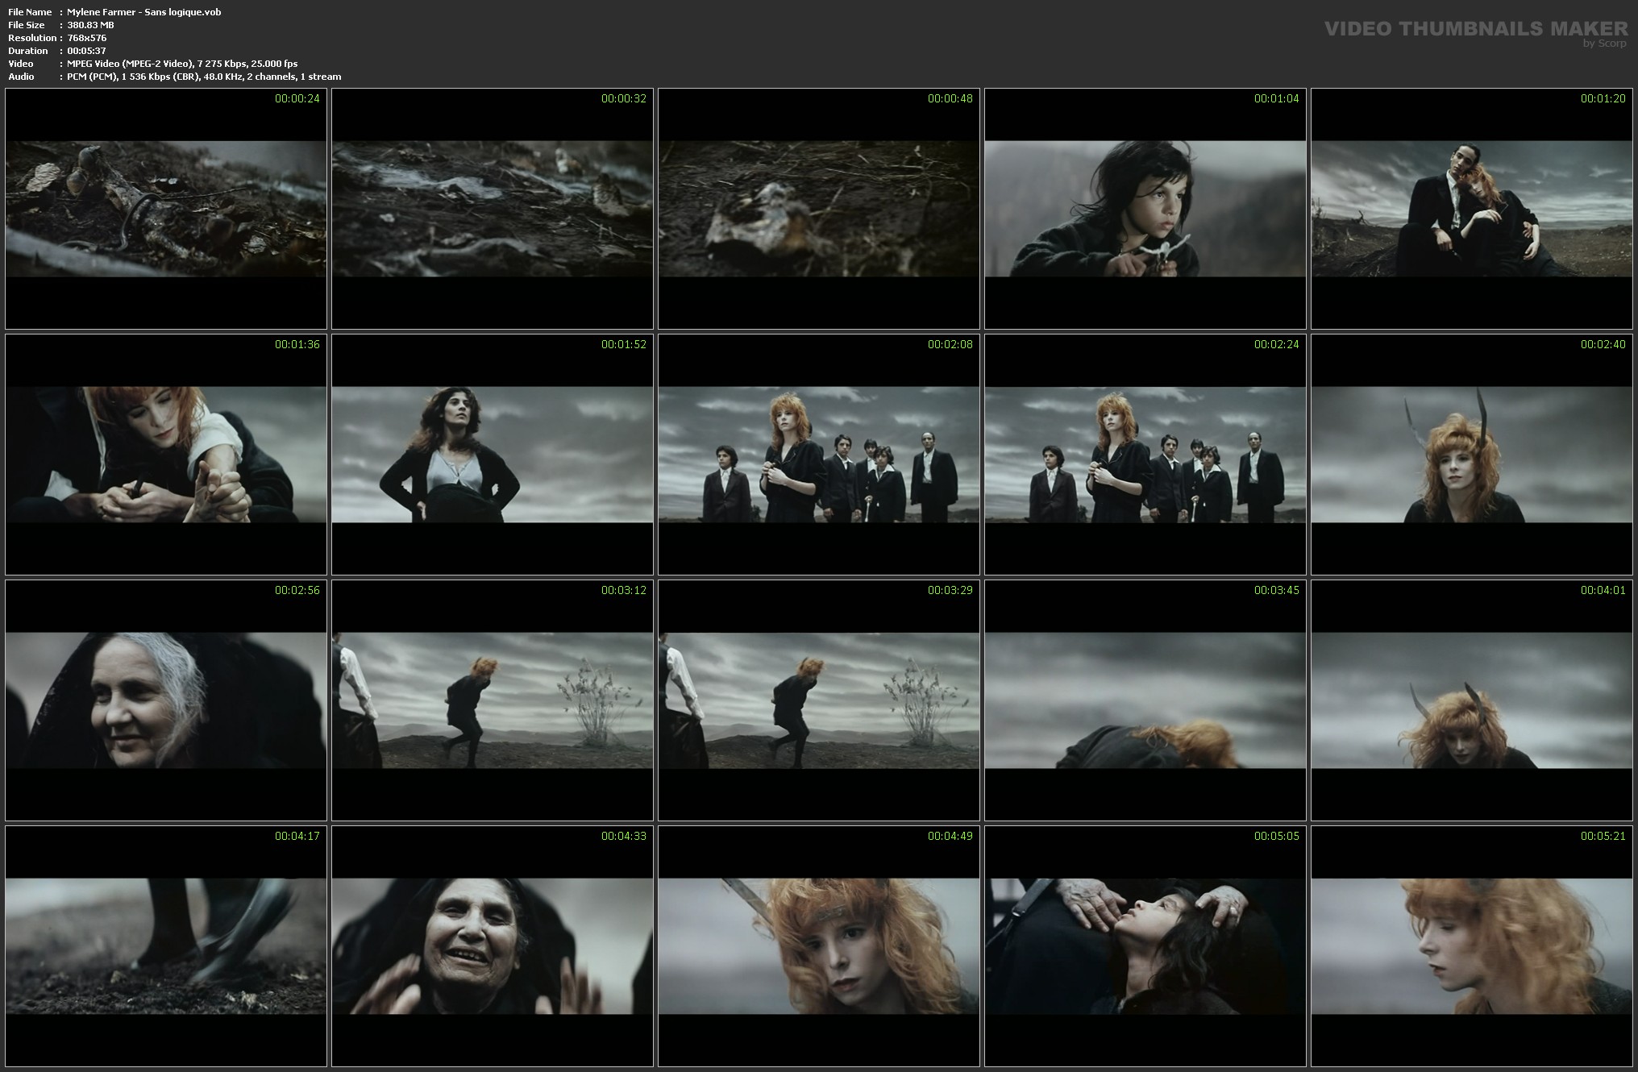The height and width of the screenshot is (1072, 1638).
Task: Select the running thumbnail at 00:03:12
Action: (493, 700)
